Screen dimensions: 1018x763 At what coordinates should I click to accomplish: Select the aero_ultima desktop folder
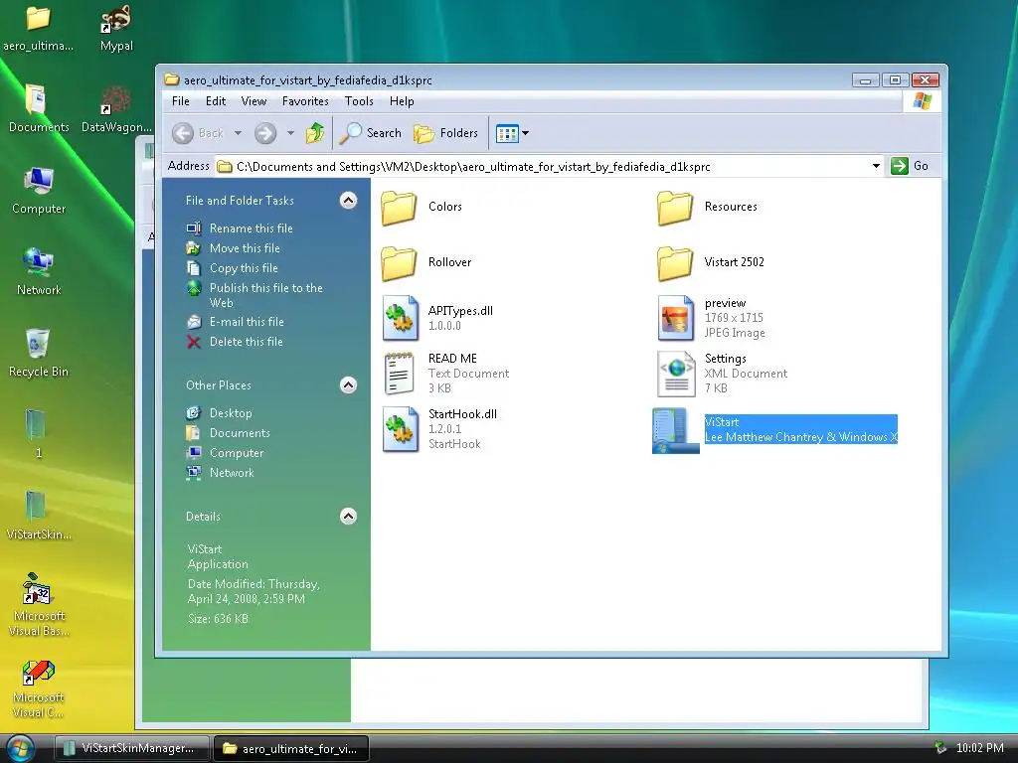click(38, 29)
